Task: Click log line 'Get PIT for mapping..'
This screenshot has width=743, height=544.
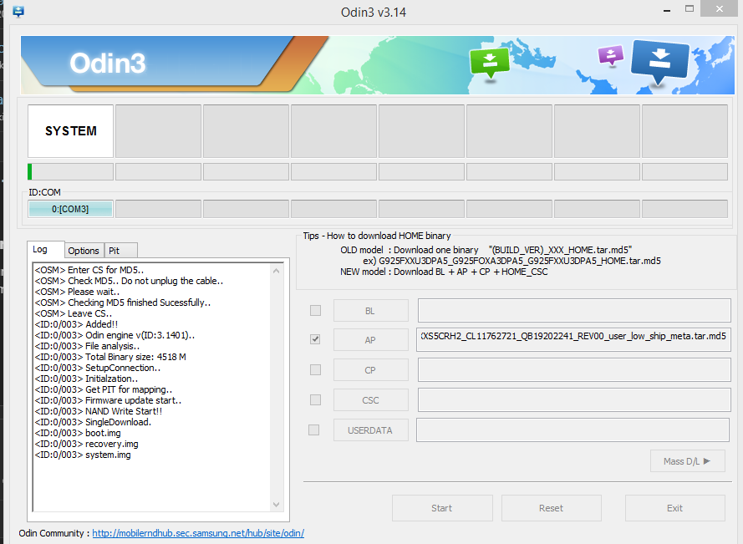Action: [104, 389]
